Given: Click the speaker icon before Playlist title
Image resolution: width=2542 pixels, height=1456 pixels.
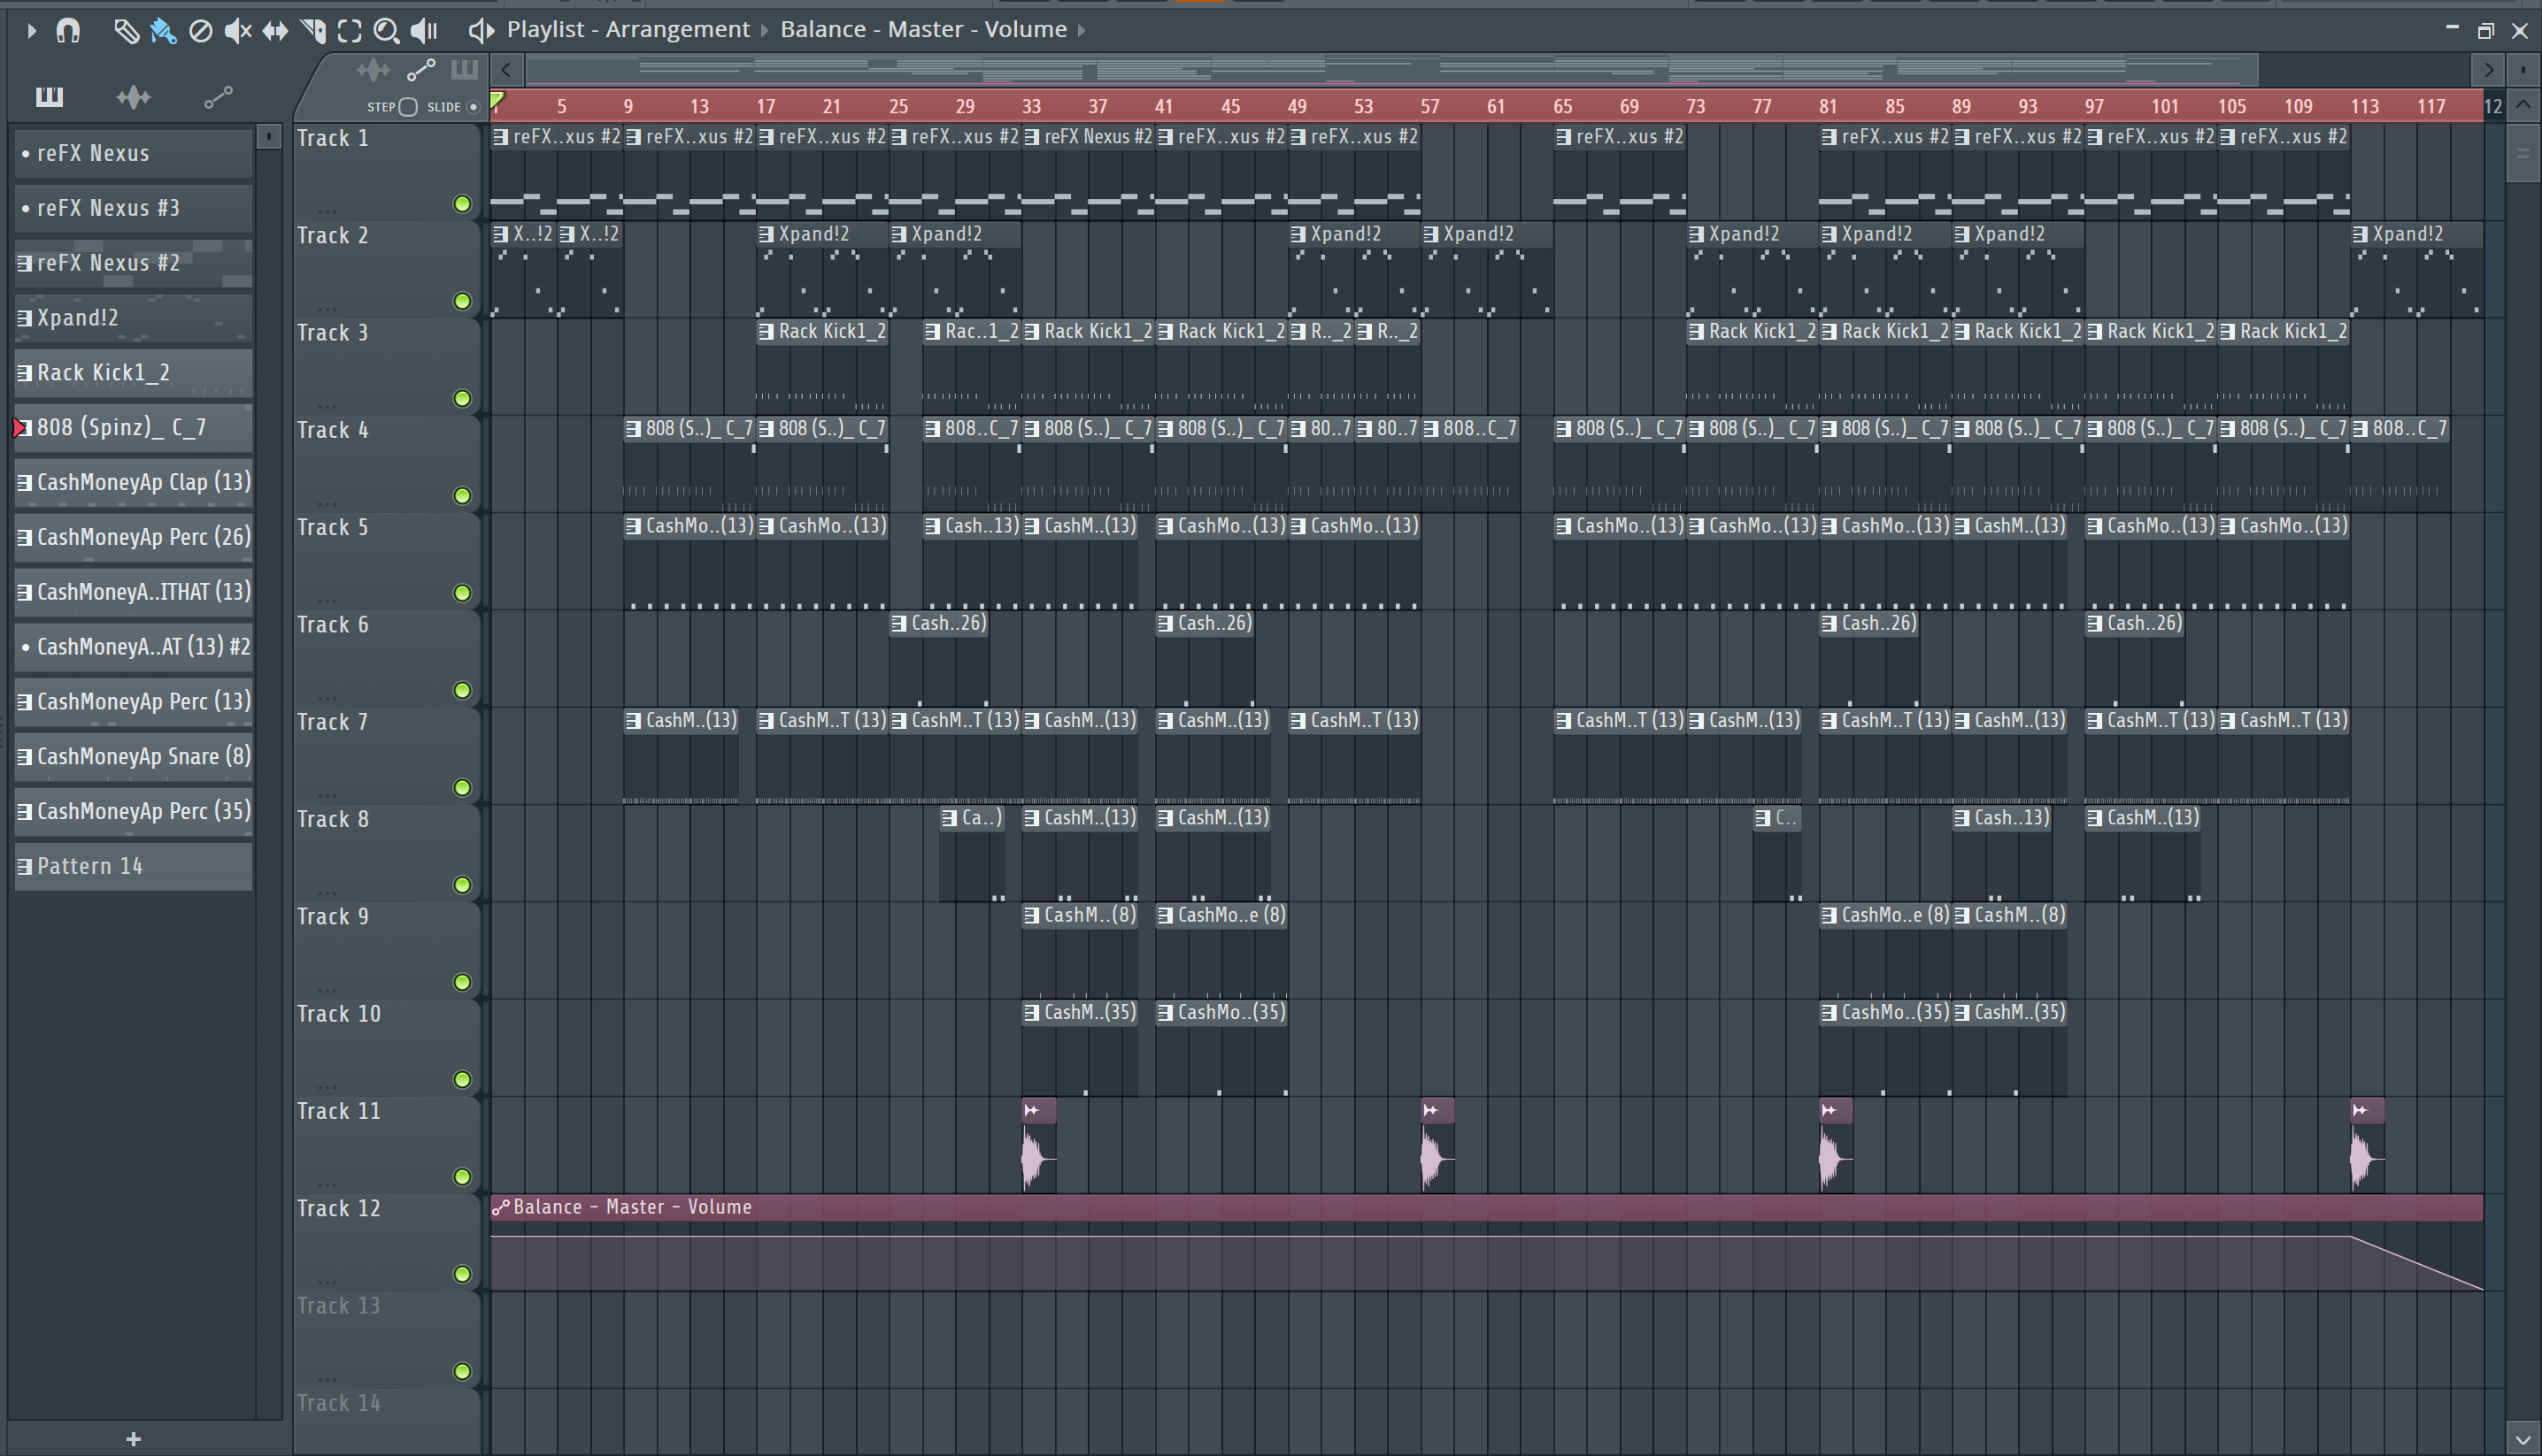Looking at the screenshot, I should click(x=481, y=30).
